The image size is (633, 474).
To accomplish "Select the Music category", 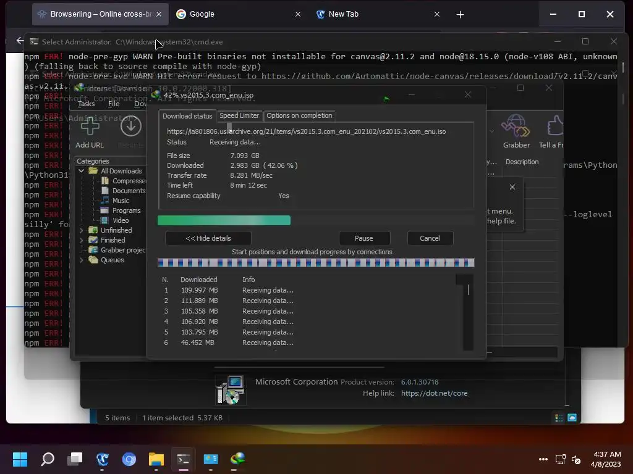I will point(121,201).
